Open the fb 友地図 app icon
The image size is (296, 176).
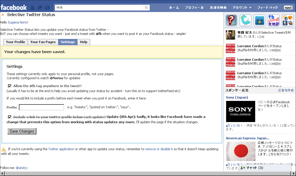274,20
